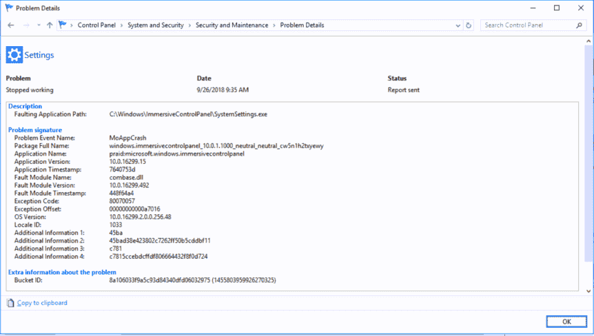Image resolution: width=594 pixels, height=336 pixels.
Task: Expand chevron after Control Panel breadcrumb
Action: [121, 25]
